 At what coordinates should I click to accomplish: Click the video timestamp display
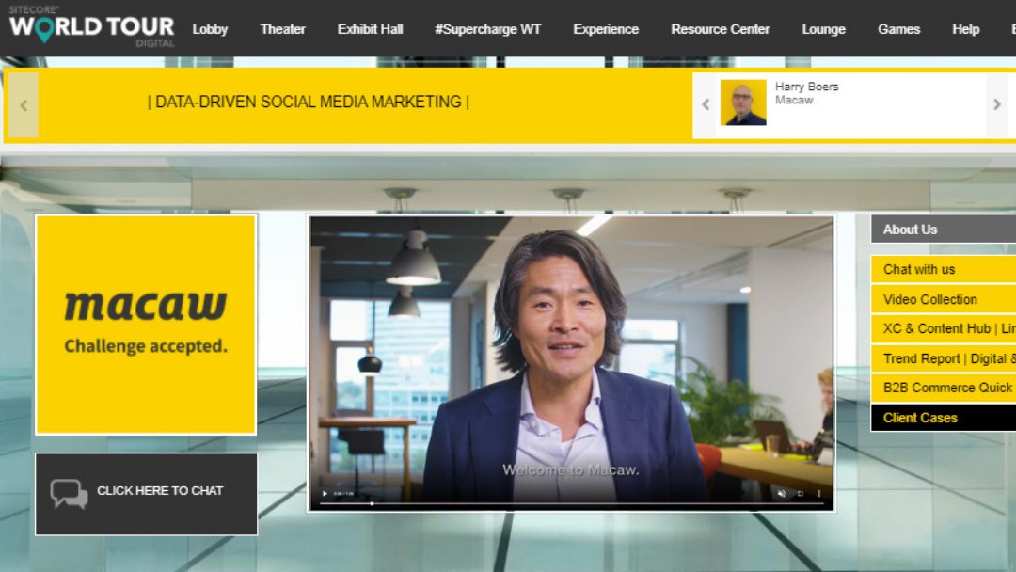pos(343,494)
